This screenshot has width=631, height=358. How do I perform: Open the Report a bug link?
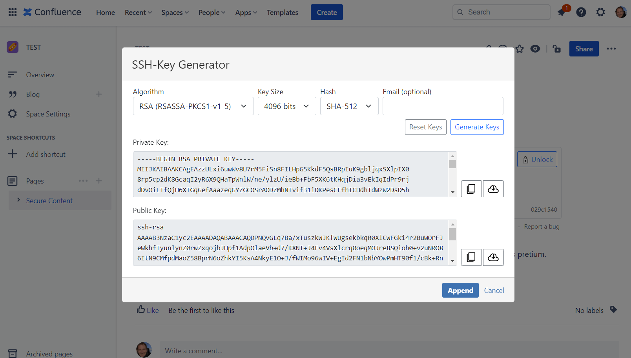[x=542, y=226]
